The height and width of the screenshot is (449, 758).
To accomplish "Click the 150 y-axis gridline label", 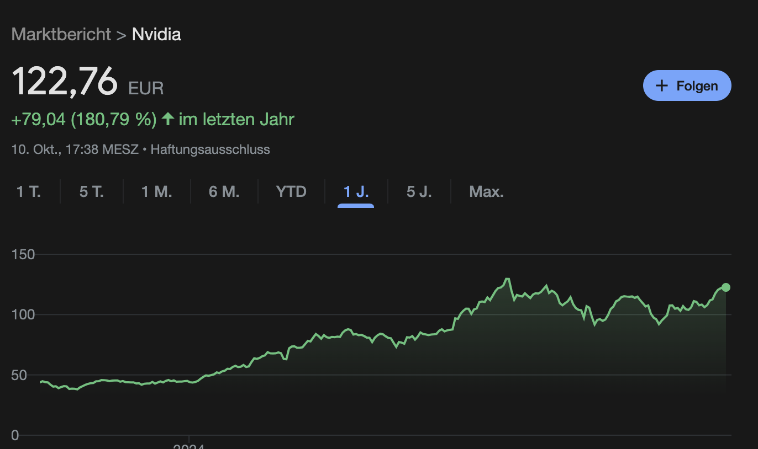I will (x=23, y=255).
